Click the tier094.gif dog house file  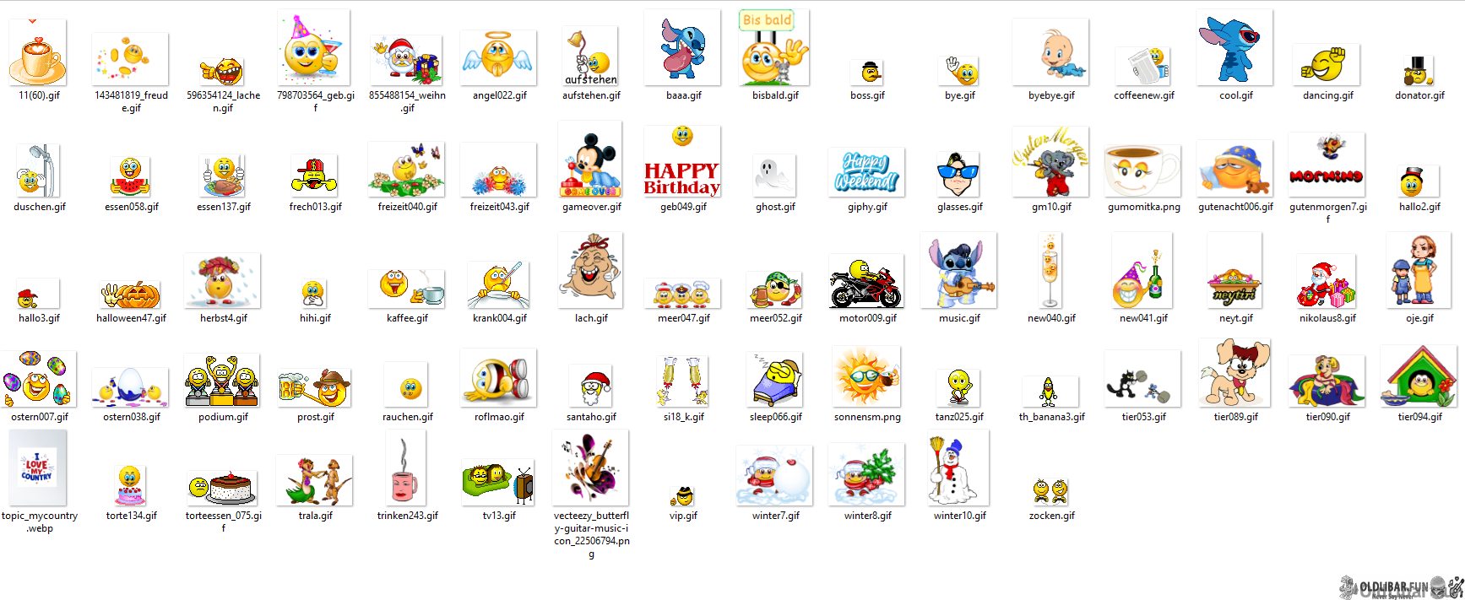(1419, 377)
